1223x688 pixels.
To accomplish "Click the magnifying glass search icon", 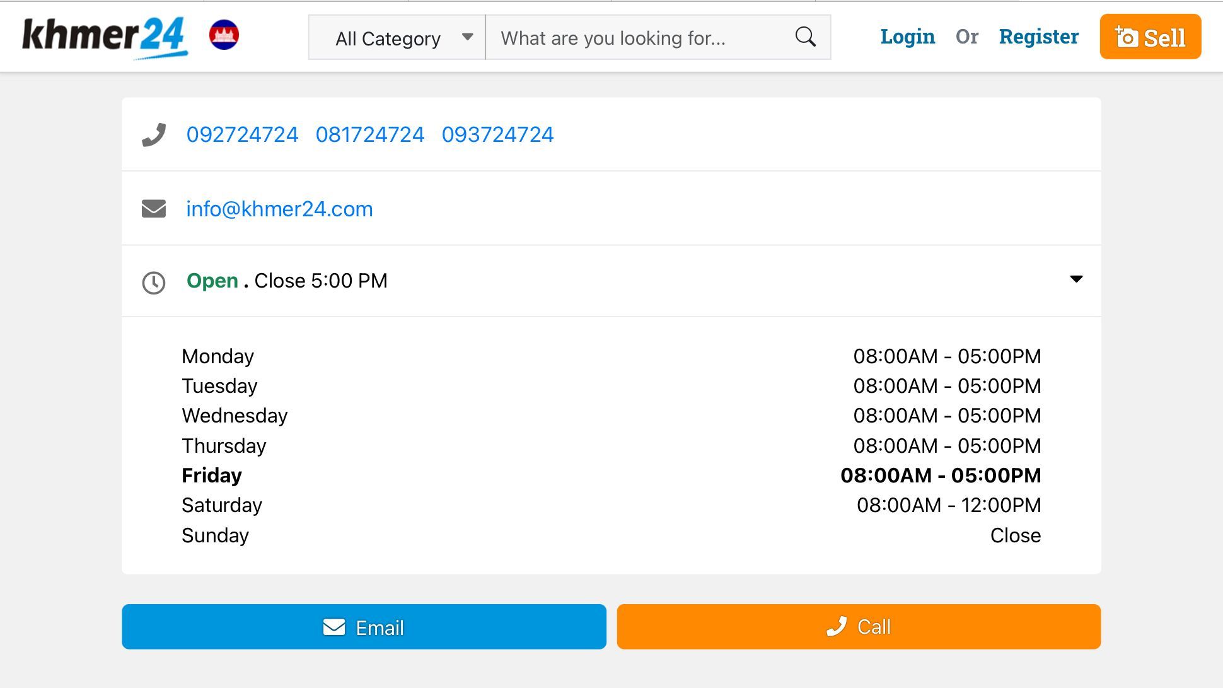I will click(805, 37).
